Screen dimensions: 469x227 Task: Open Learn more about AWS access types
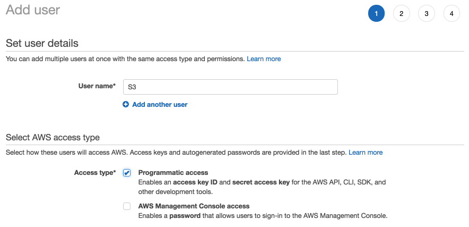[x=366, y=153]
